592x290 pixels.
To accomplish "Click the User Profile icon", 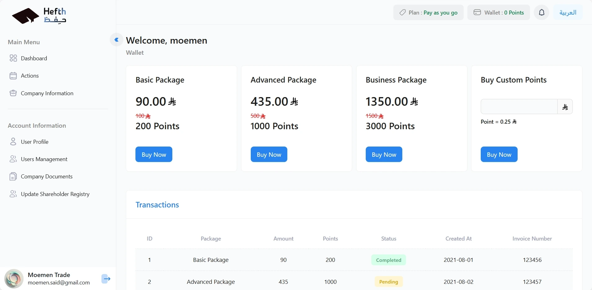I will point(13,142).
